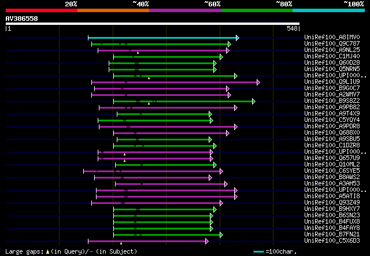370x256 pixels.
Task: Select the UniRef100_C1DZR8 label
Action: click(332, 146)
